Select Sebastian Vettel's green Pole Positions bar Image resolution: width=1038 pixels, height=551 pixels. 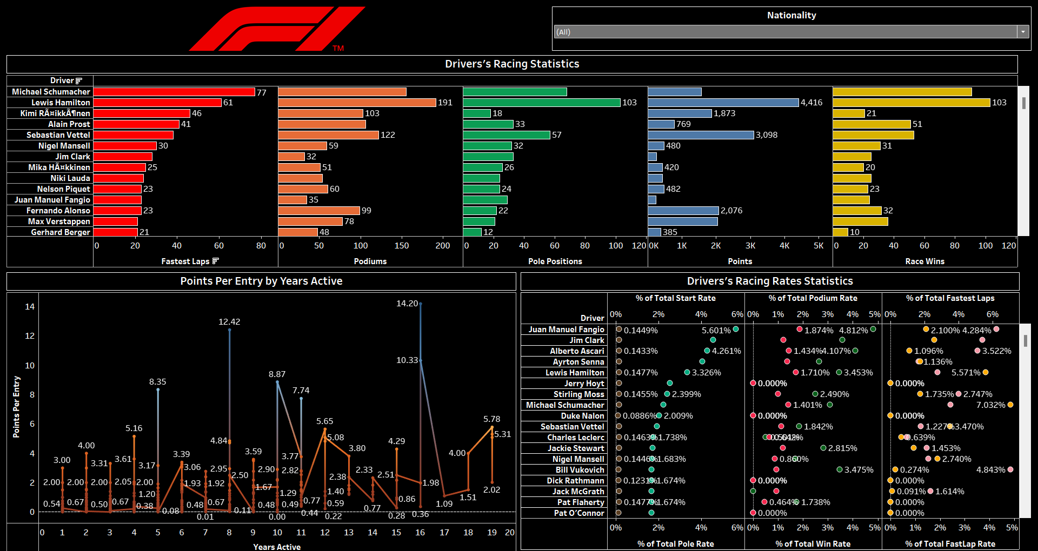click(506, 135)
